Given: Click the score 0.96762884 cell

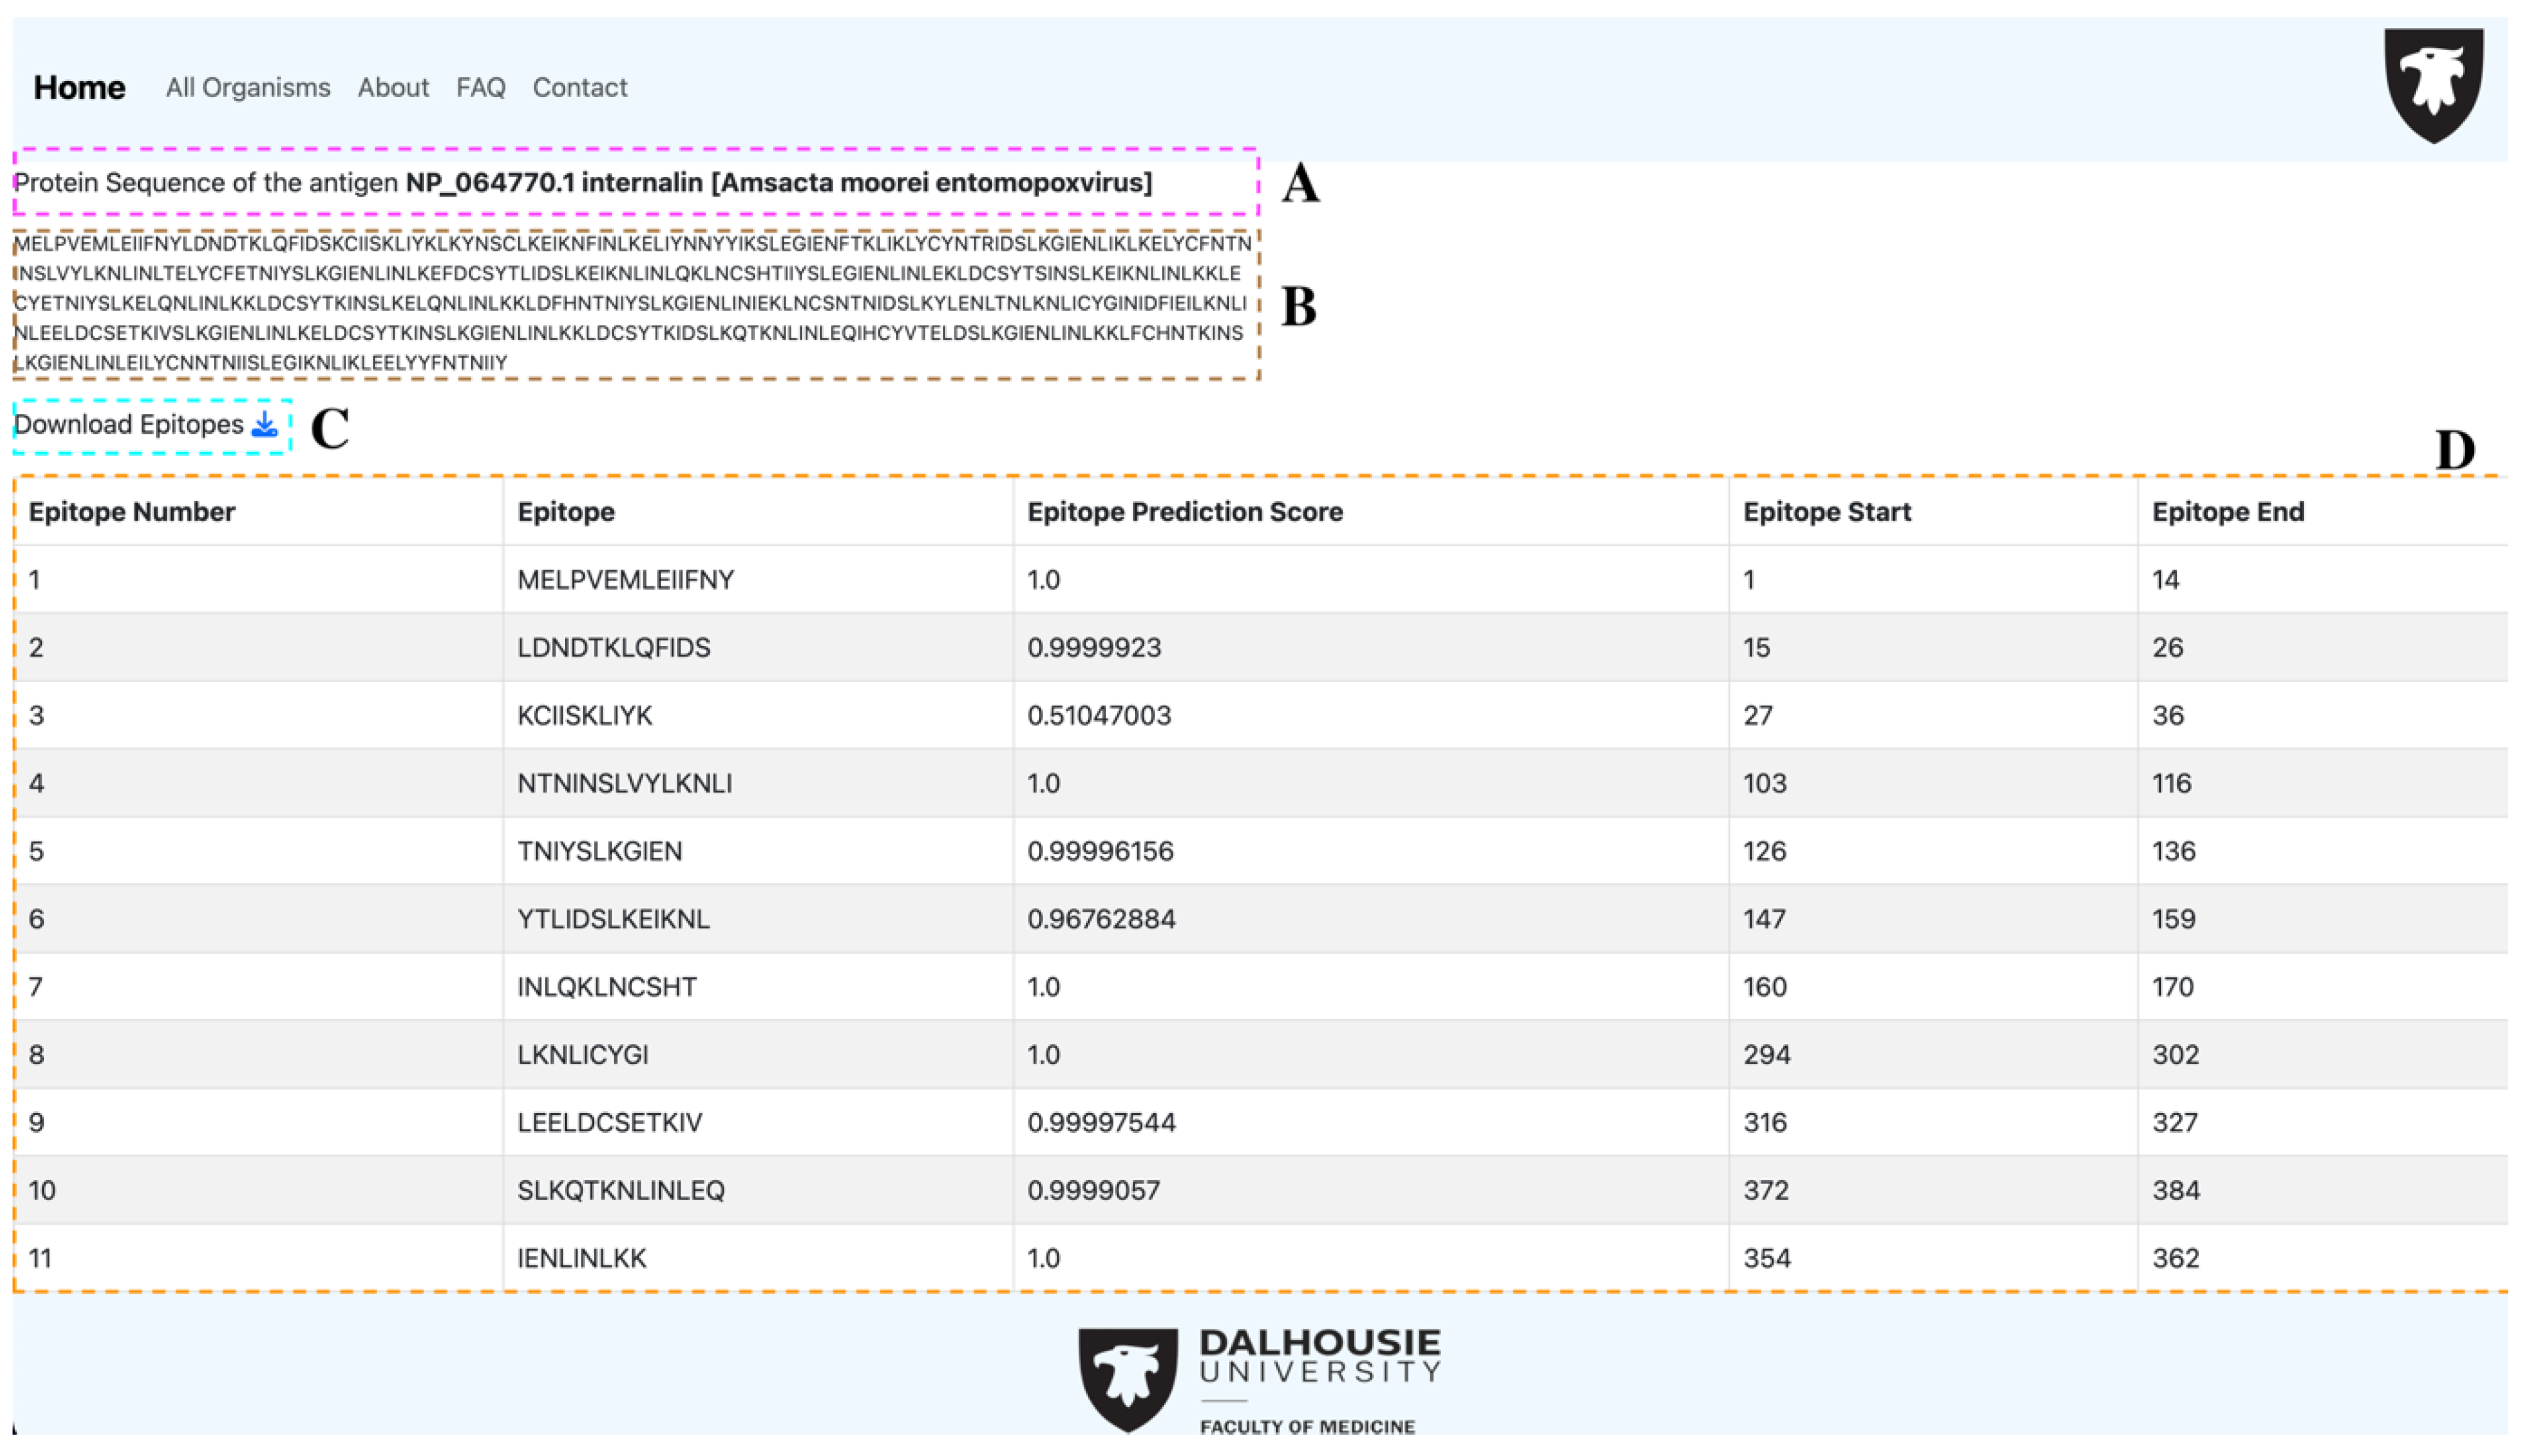Looking at the screenshot, I should coord(1101,919).
